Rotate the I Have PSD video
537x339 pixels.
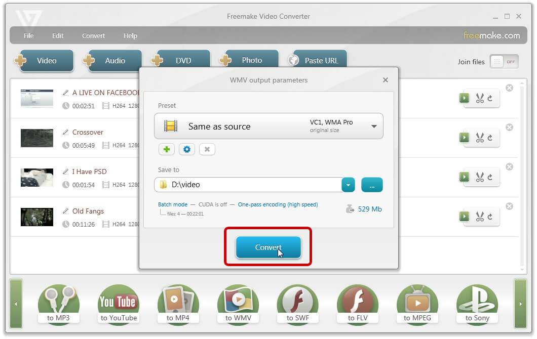[490, 177]
